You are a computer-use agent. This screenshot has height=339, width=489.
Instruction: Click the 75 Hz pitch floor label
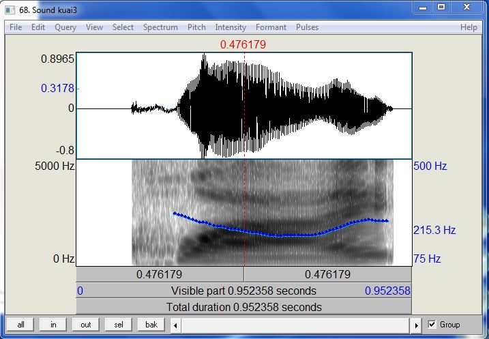[427, 259]
